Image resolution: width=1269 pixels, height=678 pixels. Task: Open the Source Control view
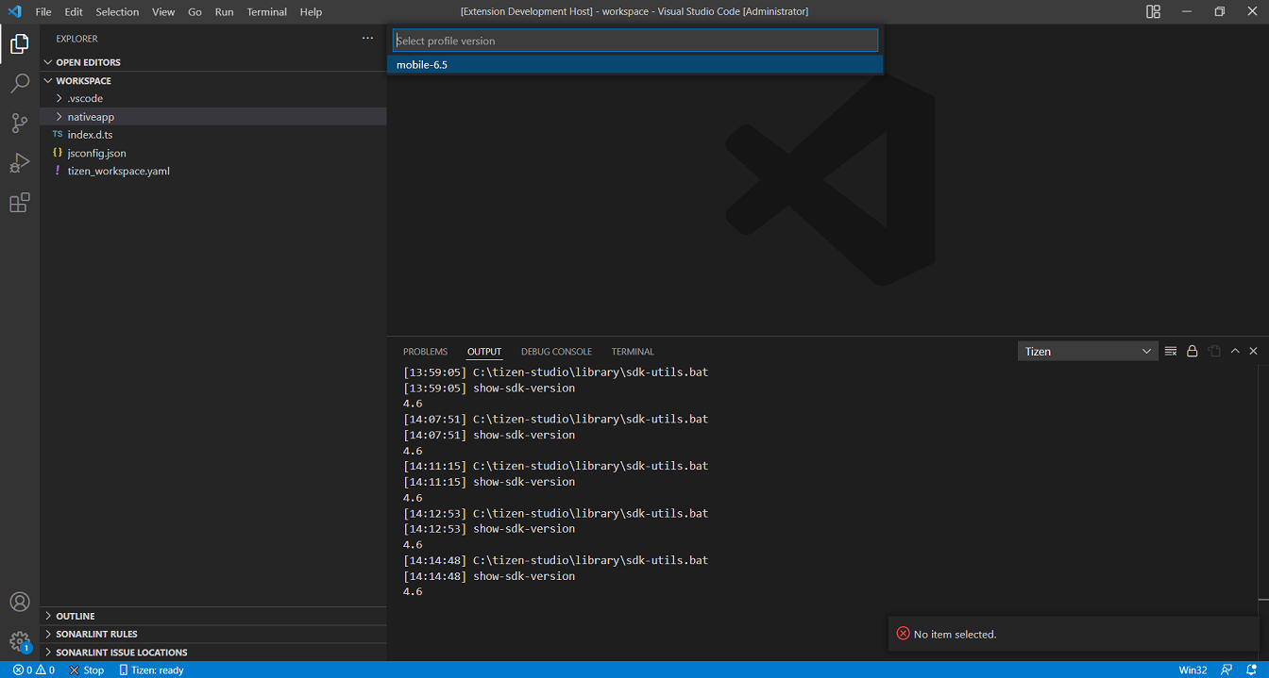click(20, 124)
